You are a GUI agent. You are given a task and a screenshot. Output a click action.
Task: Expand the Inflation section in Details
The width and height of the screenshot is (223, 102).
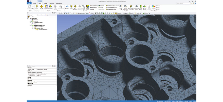27,81
